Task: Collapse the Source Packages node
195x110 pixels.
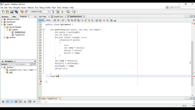Action: [x=5, y=27]
